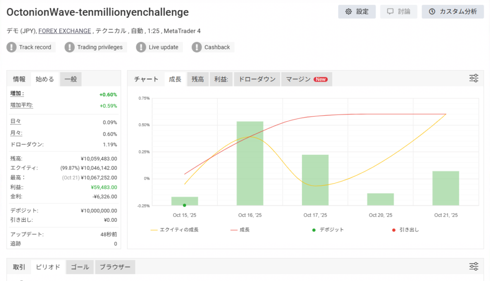490x281 pixels.
Task: Open chart filter settings sliders icon
Action: [474, 79]
